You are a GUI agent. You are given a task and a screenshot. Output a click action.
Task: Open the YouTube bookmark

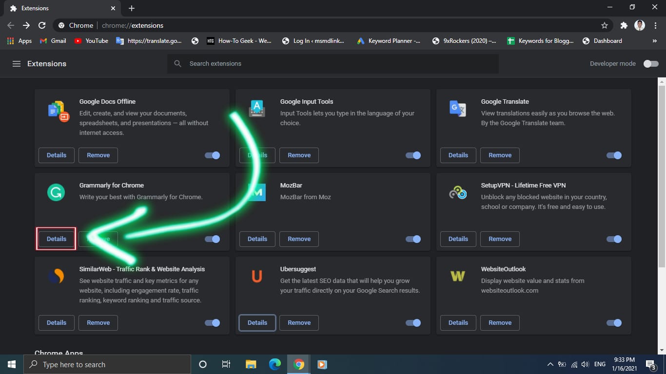[91, 41]
